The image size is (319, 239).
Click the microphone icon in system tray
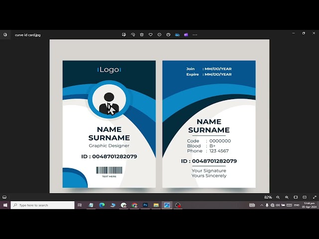tap(267, 205)
